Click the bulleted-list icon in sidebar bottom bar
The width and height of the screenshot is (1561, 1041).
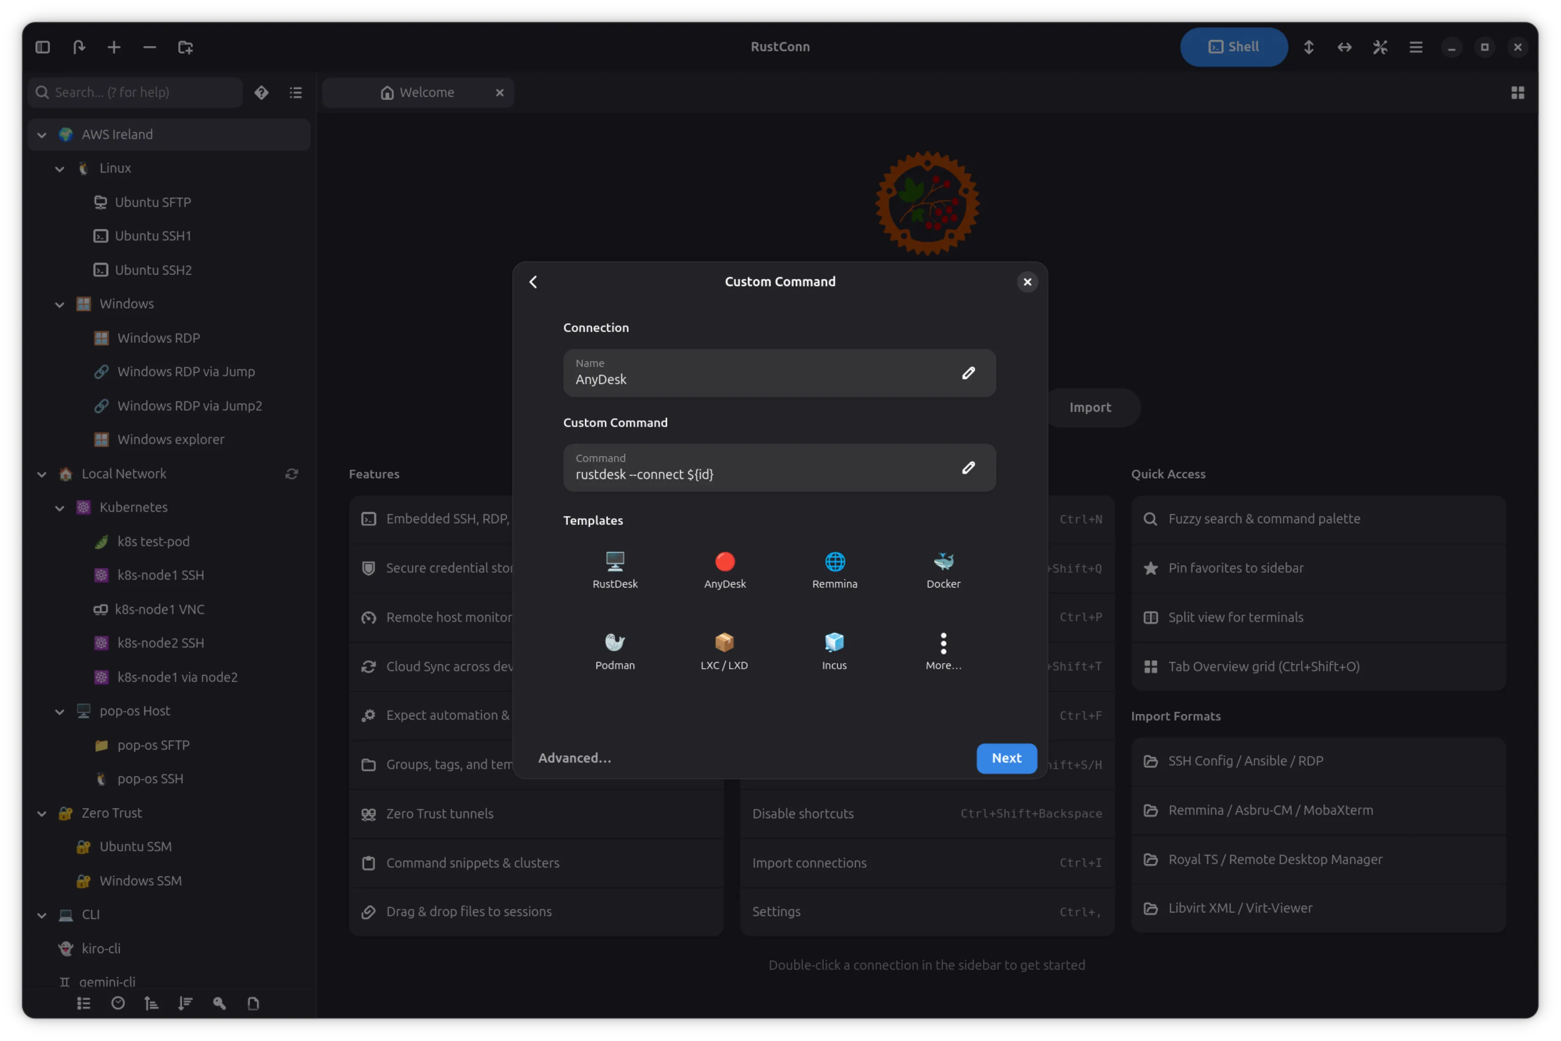pyautogui.click(x=83, y=1003)
